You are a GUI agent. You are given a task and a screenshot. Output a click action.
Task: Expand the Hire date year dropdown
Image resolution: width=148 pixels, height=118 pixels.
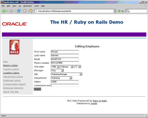(x=58, y=67)
